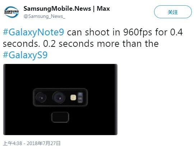This screenshot has width=194, height=149.
Task: Click the heart-rate sensor beside the flash
Action: coord(80,98)
